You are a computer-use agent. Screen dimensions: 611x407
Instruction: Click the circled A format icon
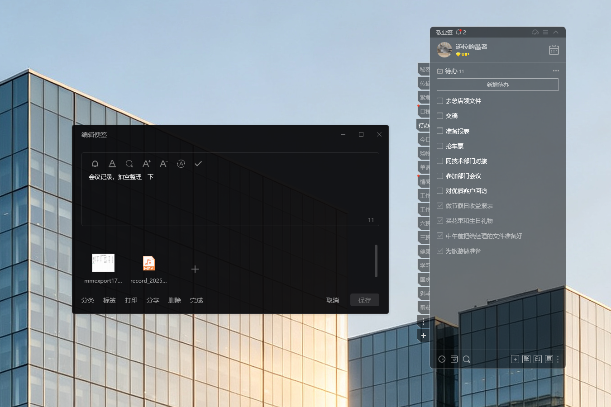pyautogui.click(x=181, y=164)
